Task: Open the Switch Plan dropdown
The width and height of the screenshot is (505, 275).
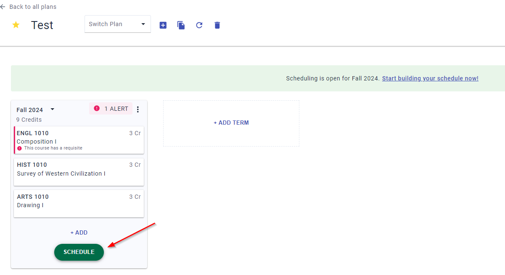Action: click(x=117, y=24)
